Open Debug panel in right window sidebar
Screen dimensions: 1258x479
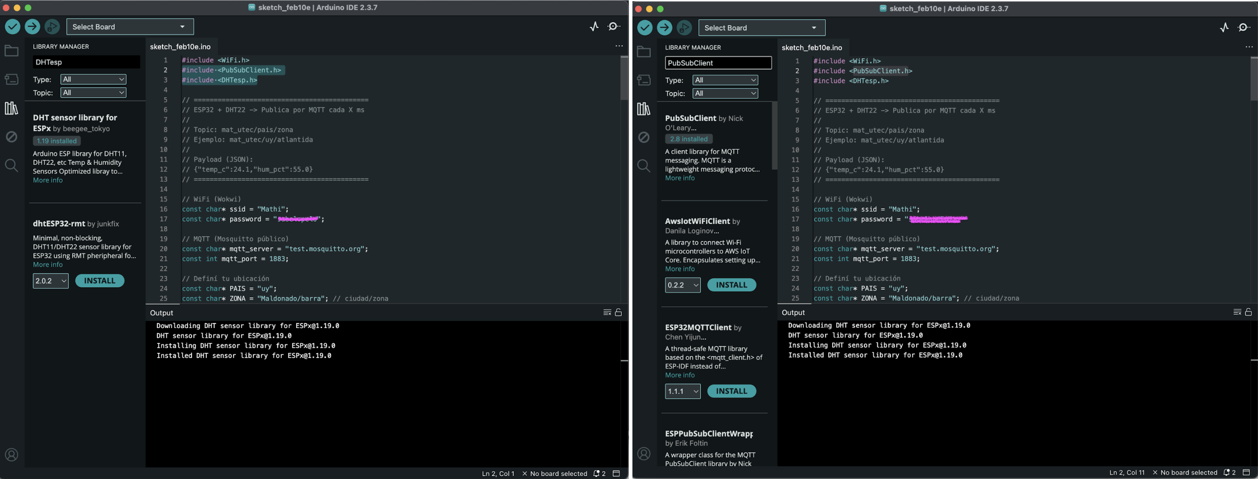[x=644, y=138]
